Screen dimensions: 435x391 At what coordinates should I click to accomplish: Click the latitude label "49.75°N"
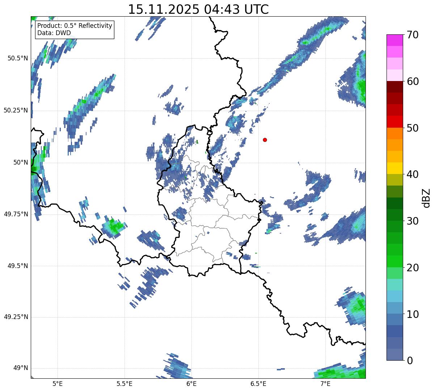[x=16, y=214]
